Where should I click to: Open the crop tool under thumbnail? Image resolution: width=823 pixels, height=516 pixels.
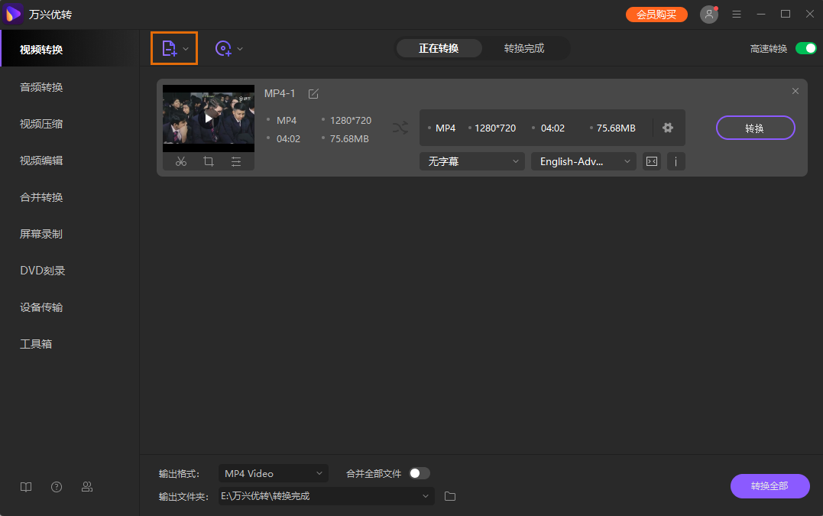pos(209,161)
